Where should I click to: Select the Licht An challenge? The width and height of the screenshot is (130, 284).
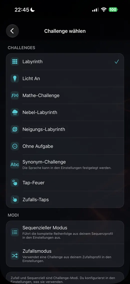point(65,78)
